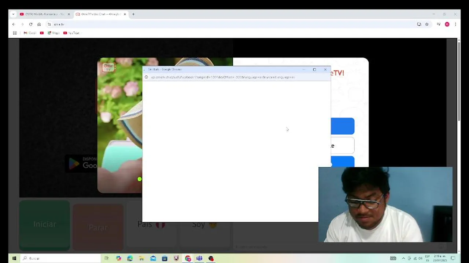Viewport: 469px width, 263px height.
Task: Launch Copilot from the taskbar
Action: pos(118,258)
